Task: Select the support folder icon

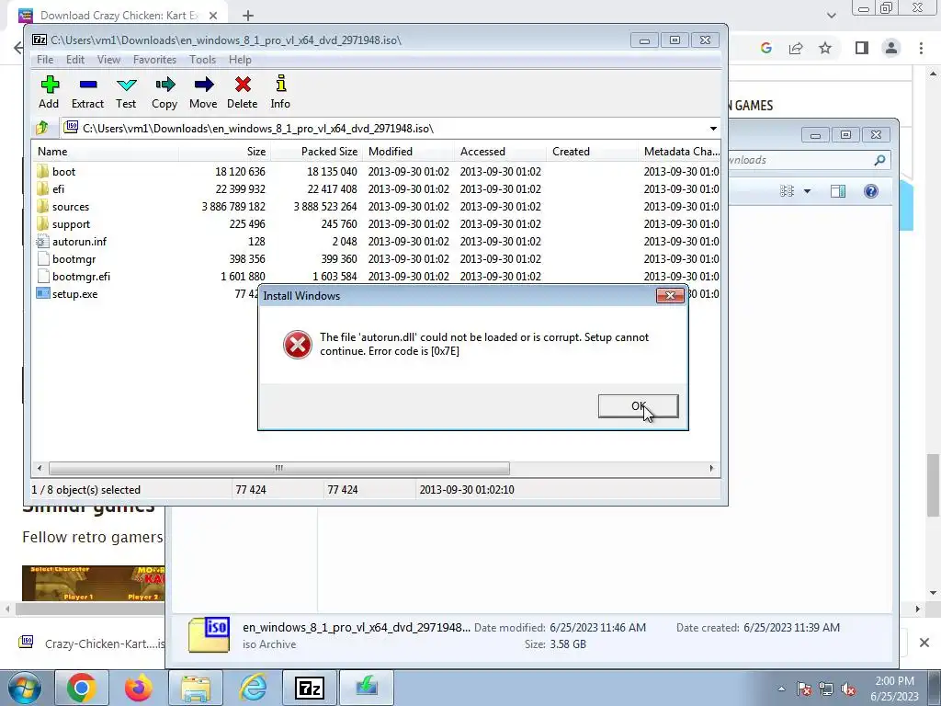Action: (42, 224)
